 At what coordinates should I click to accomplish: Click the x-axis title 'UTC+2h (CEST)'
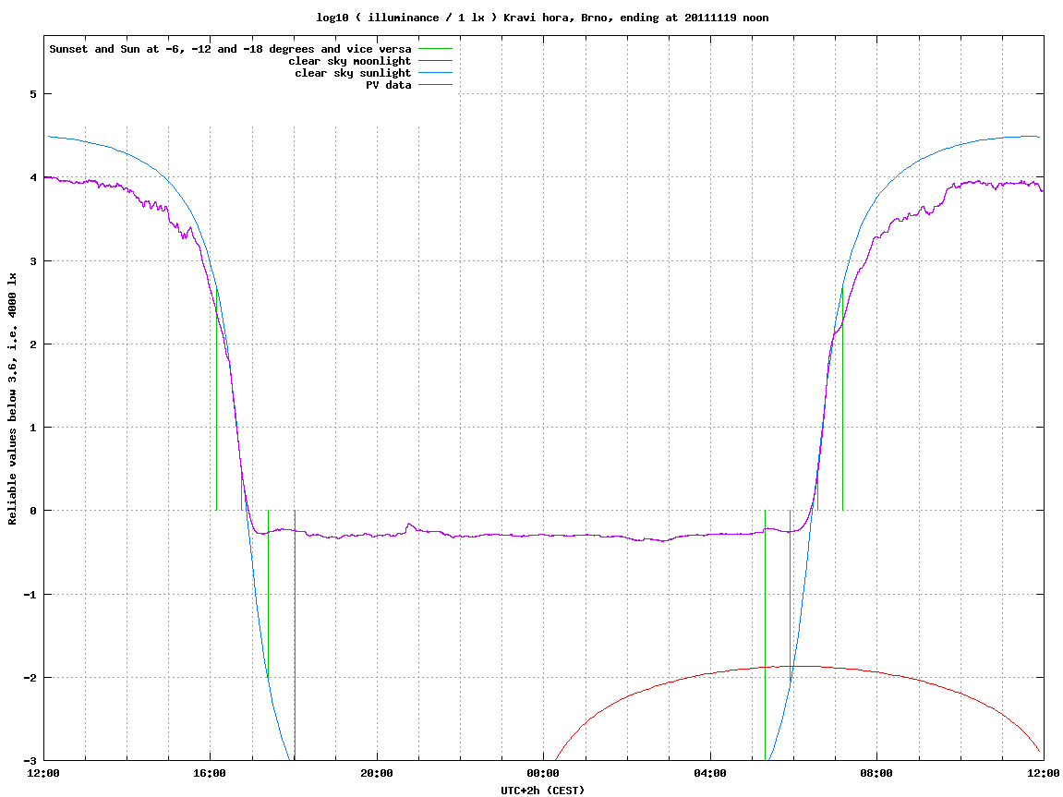[542, 790]
